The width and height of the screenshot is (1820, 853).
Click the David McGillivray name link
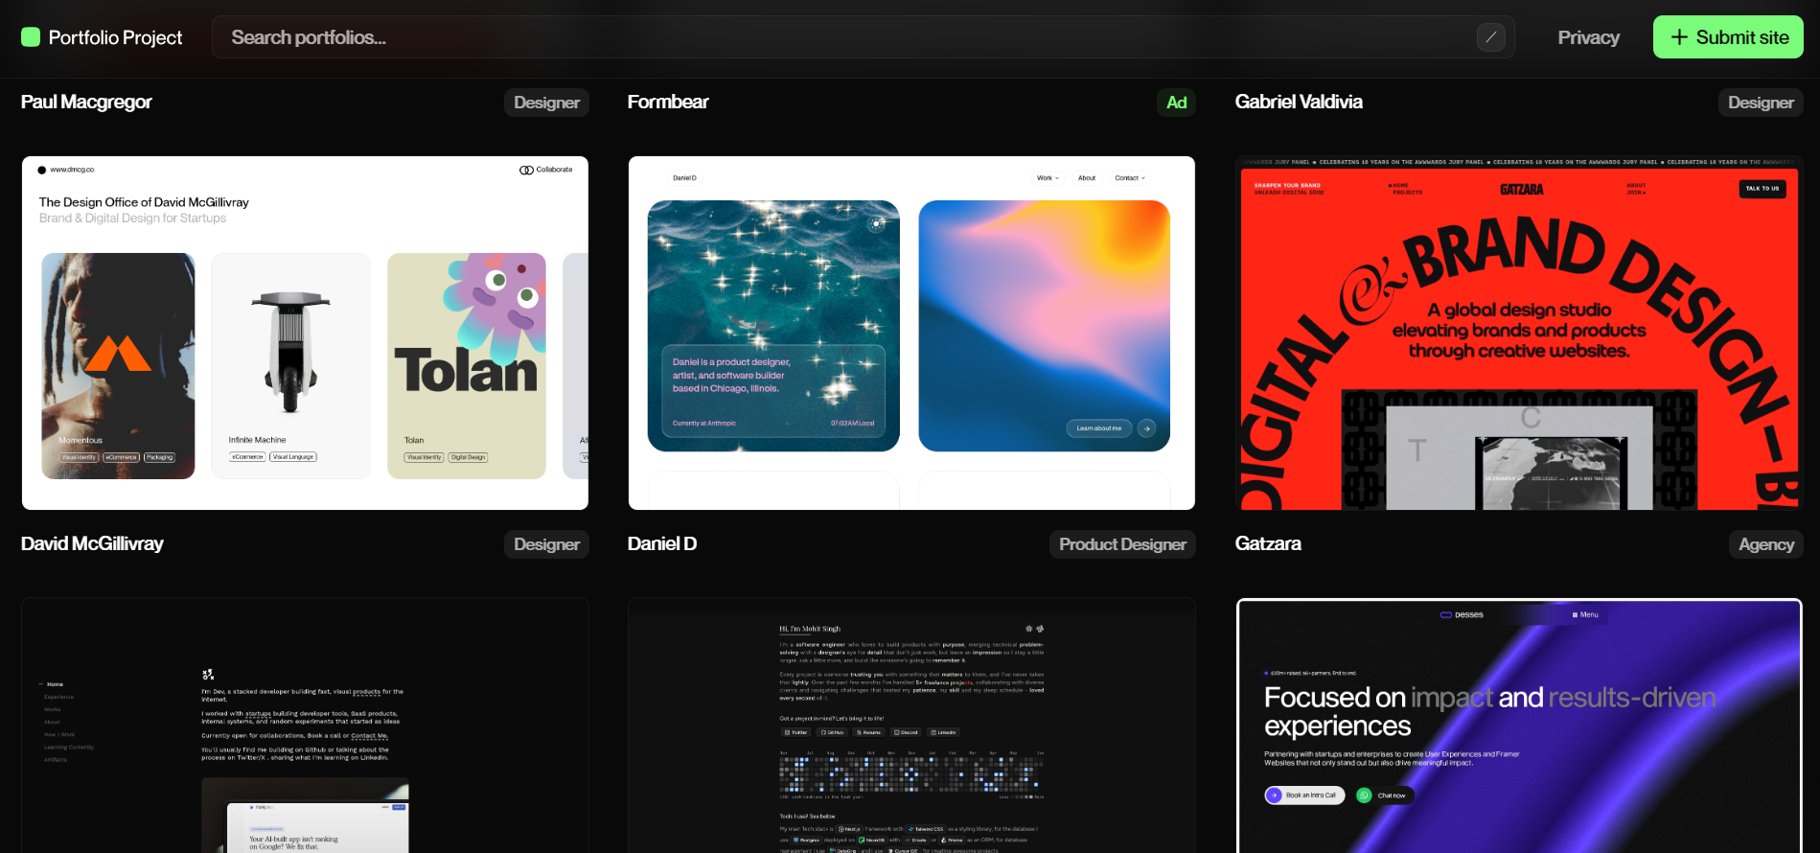click(x=92, y=543)
